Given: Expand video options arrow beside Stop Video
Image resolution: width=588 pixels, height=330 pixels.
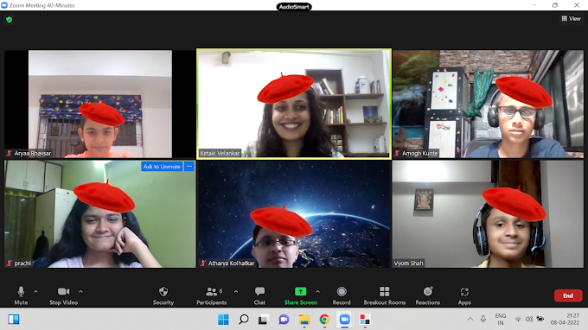Looking at the screenshot, I should coord(80,291).
